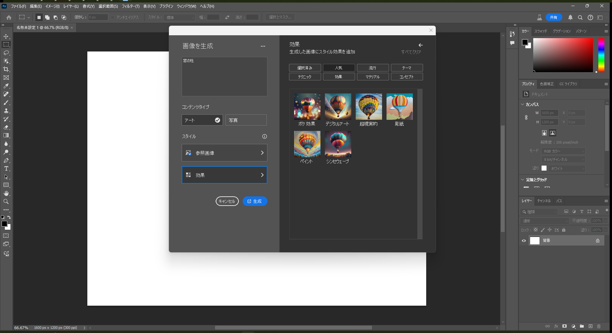Select the Lasso tool
Viewport: 612px width, 333px height.
pos(6,53)
